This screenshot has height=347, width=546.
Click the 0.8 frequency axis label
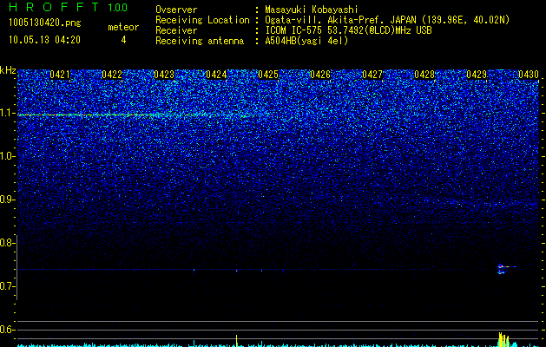pos(7,243)
